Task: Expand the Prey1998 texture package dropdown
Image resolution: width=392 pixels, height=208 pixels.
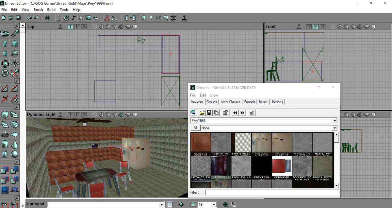Action: 334,121
